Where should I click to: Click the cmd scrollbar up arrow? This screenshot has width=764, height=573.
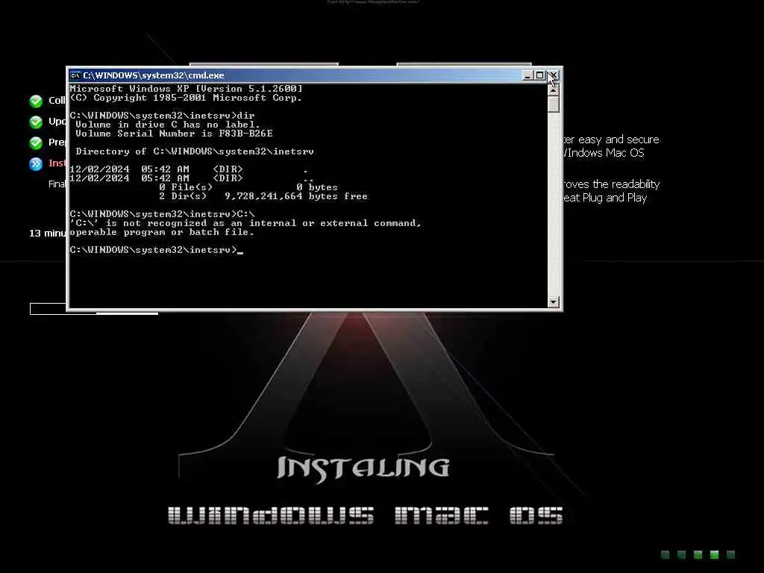pyautogui.click(x=553, y=90)
